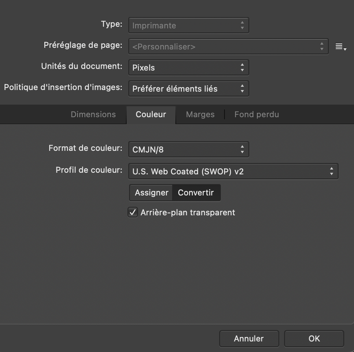Confirm with the OK button

point(314,338)
